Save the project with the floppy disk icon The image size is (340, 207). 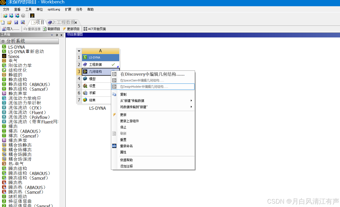[x=16, y=22]
